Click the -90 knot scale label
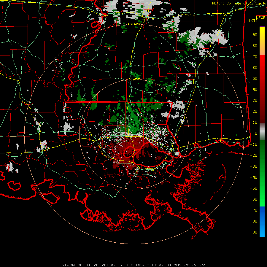 (254, 232)
